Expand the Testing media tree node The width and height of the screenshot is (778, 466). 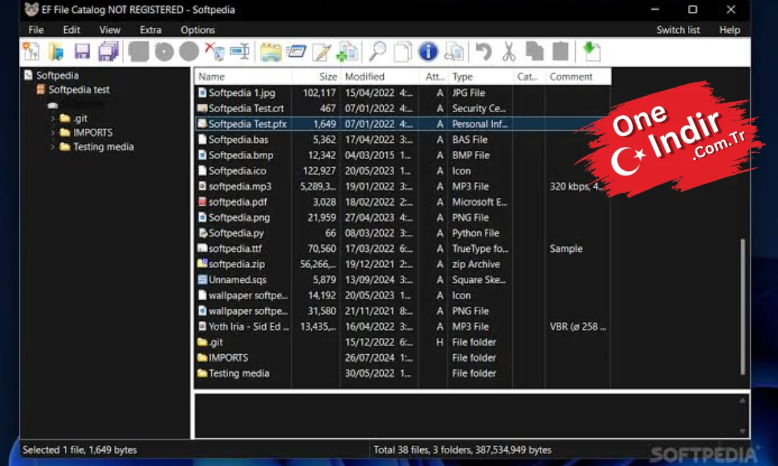(x=53, y=147)
